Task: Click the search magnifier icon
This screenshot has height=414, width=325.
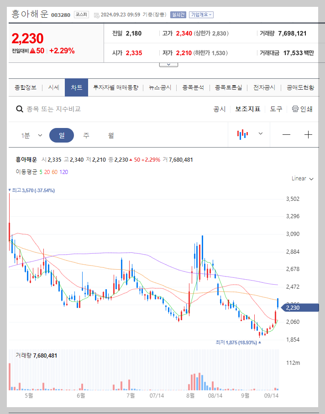Action: point(19,109)
